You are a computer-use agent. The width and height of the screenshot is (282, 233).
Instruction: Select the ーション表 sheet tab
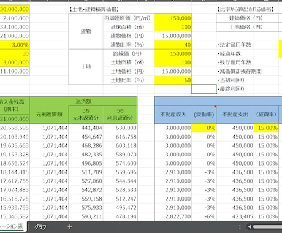[12, 226]
